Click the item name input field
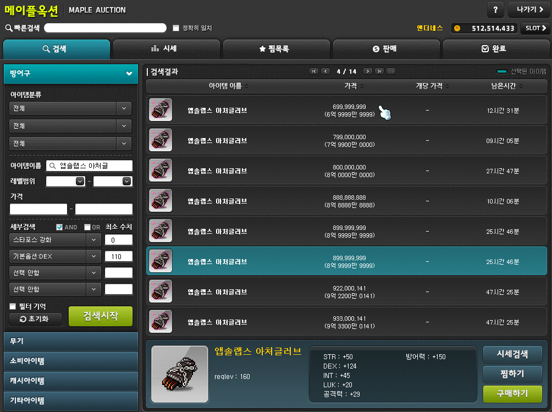The image size is (552, 412). pyautogui.click(x=90, y=166)
